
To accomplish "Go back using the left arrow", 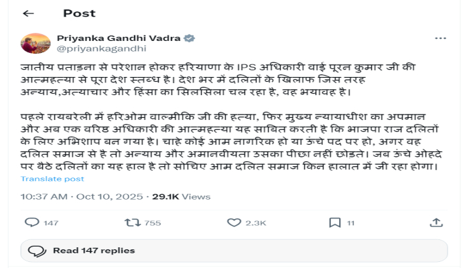I will (29, 13).
